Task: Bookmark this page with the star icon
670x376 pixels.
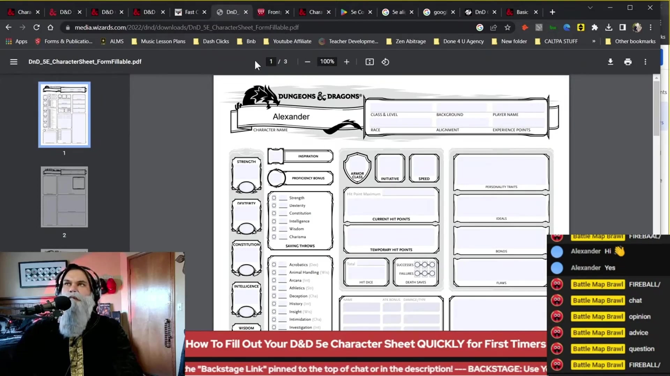Action: click(507, 27)
